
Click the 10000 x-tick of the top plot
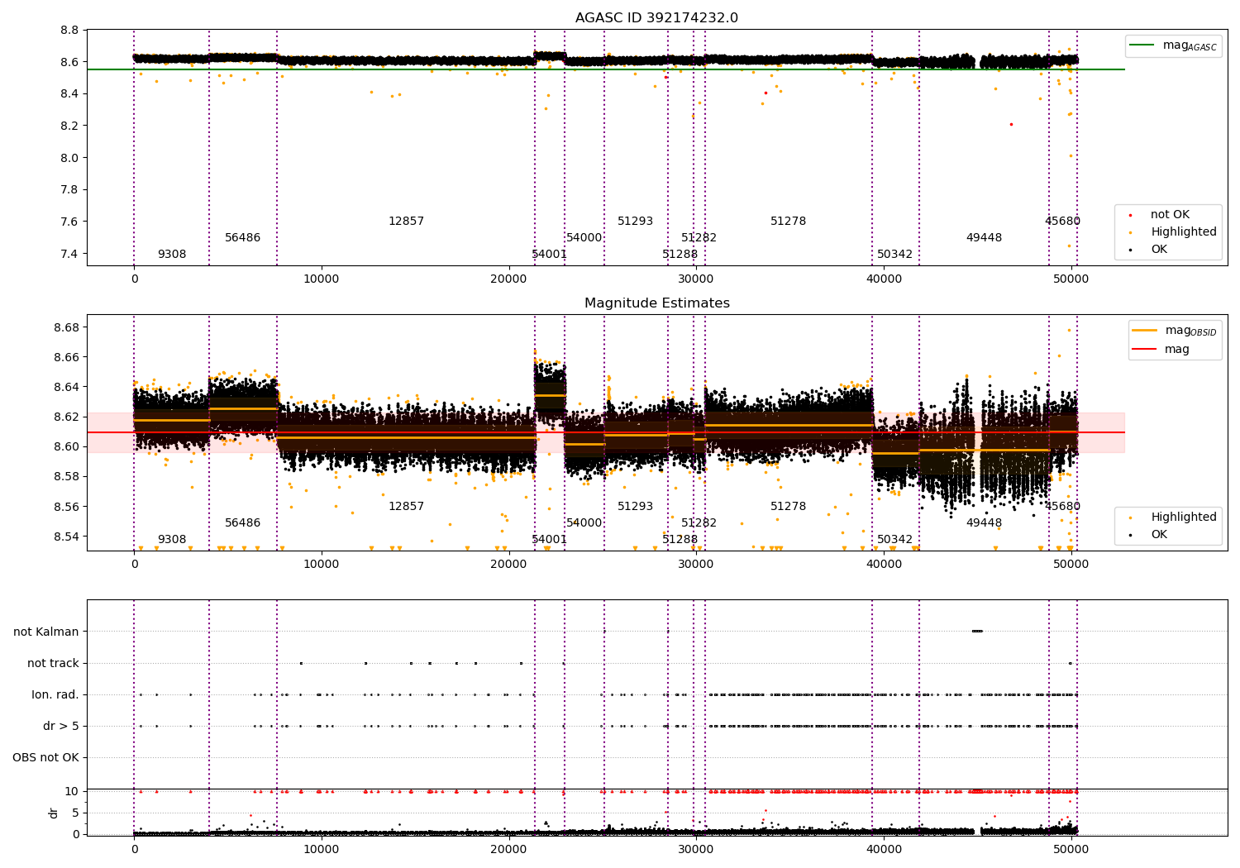(321, 279)
